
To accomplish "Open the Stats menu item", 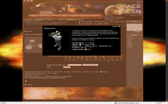I will (64, 16).
